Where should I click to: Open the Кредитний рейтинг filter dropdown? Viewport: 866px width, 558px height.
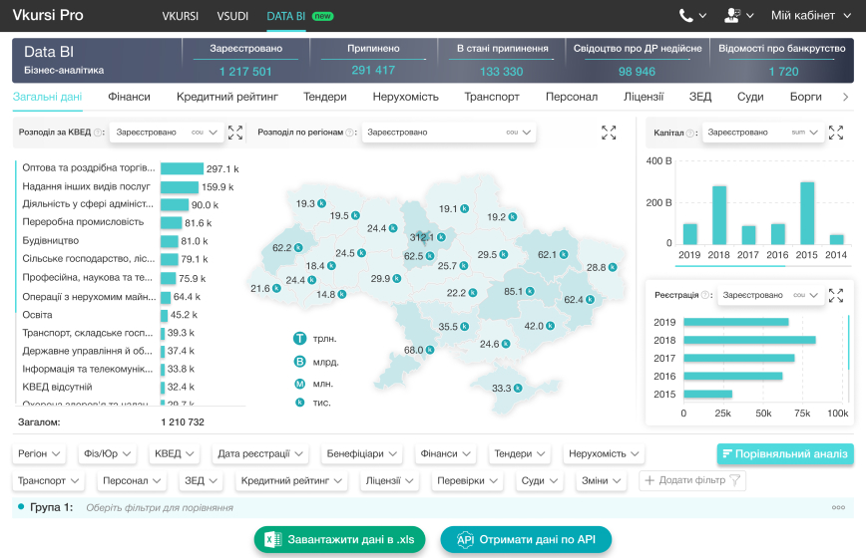291,481
